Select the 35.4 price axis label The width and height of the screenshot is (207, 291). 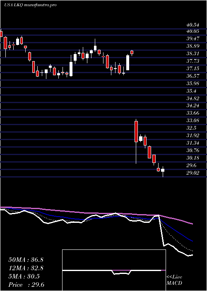(x=191, y=91)
